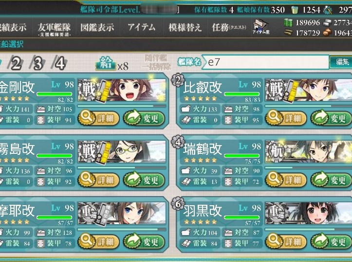Image resolution: width=352 pixels, height=262 pixels.
Task: Click 詳細 for 比叡改
Action: coord(286,118)
